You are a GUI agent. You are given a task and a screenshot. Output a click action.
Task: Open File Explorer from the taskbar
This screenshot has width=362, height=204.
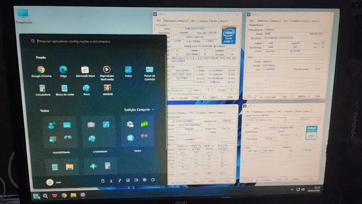point(74,195)
